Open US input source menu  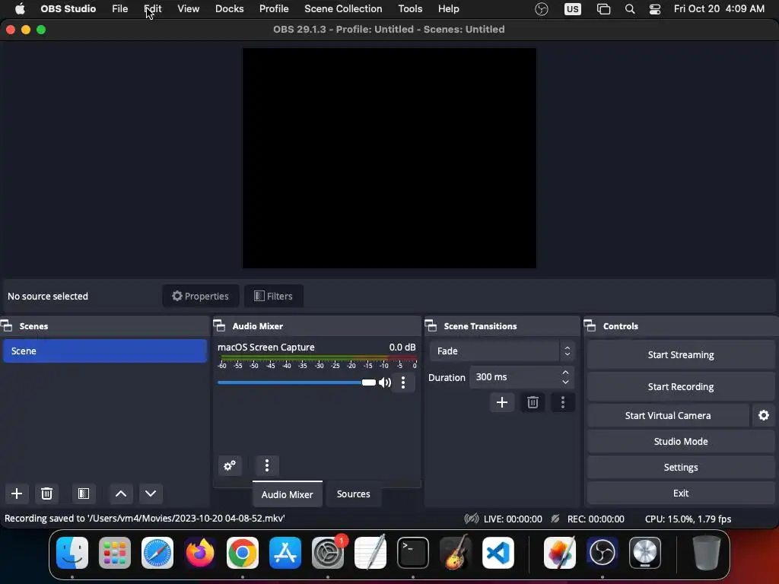572,9
